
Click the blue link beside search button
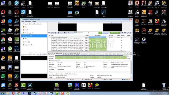click(x=105, y=33)
